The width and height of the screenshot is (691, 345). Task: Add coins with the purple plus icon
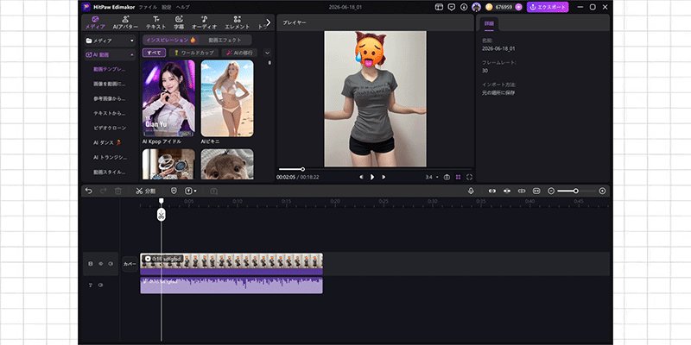[x=518, y=7]
